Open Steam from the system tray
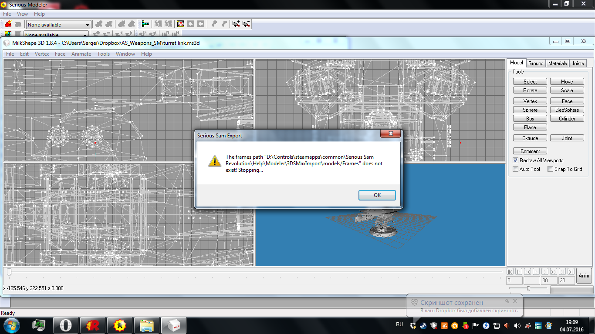 [423, 326]
